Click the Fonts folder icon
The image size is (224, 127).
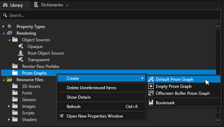[x=15, y=93]
